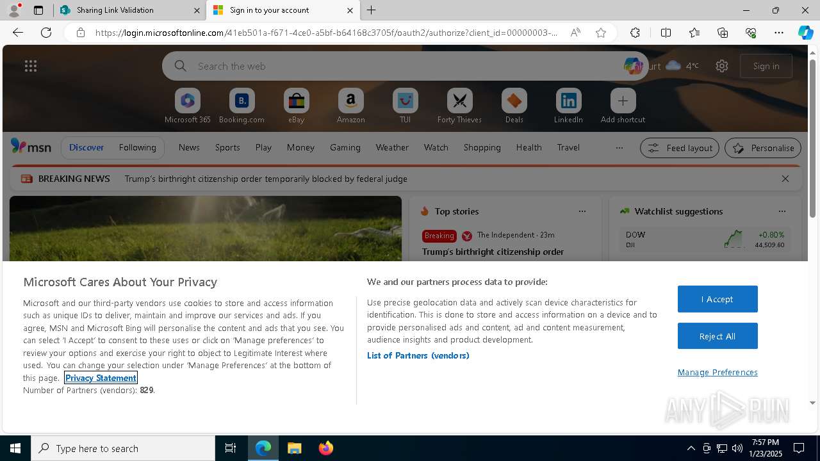The height and width of the screenshot is (461, 820).
Task: Open Browser essentials icon
Action: 751,33
